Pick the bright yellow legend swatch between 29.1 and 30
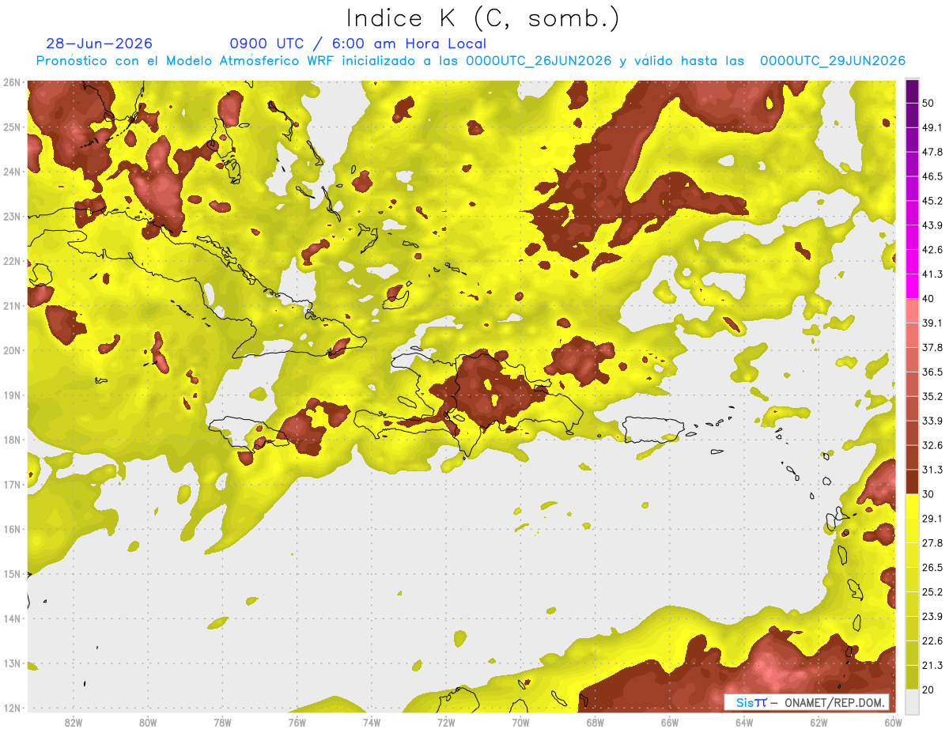The height and width of the screenshot is (733, 949). (x=912, y=506)
